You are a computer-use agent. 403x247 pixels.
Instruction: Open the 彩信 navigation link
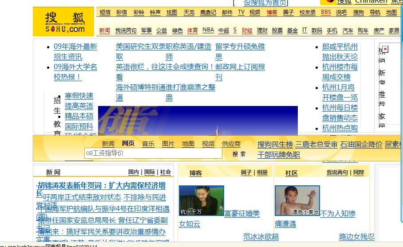tap(121, 12)
